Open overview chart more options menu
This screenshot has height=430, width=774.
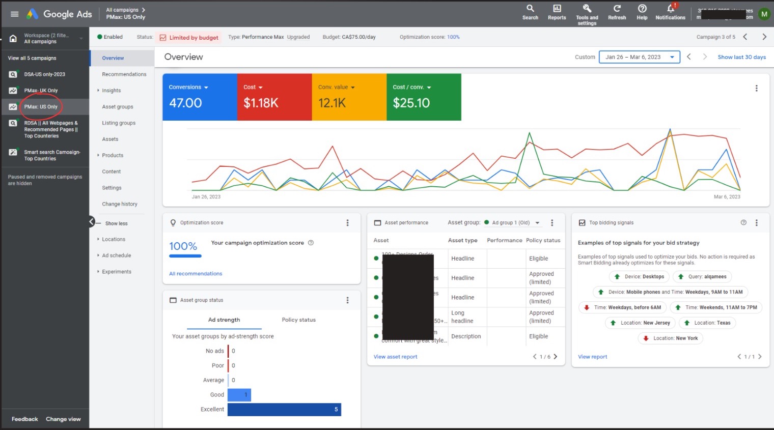pos(756,88)
